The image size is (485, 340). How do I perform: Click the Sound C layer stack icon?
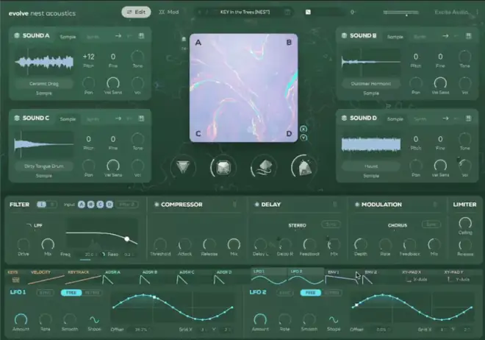pos(17,118)
